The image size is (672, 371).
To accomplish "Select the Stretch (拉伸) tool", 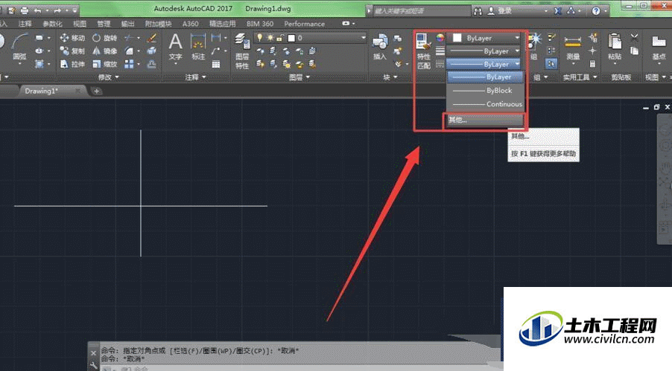I will coord(72,64).
